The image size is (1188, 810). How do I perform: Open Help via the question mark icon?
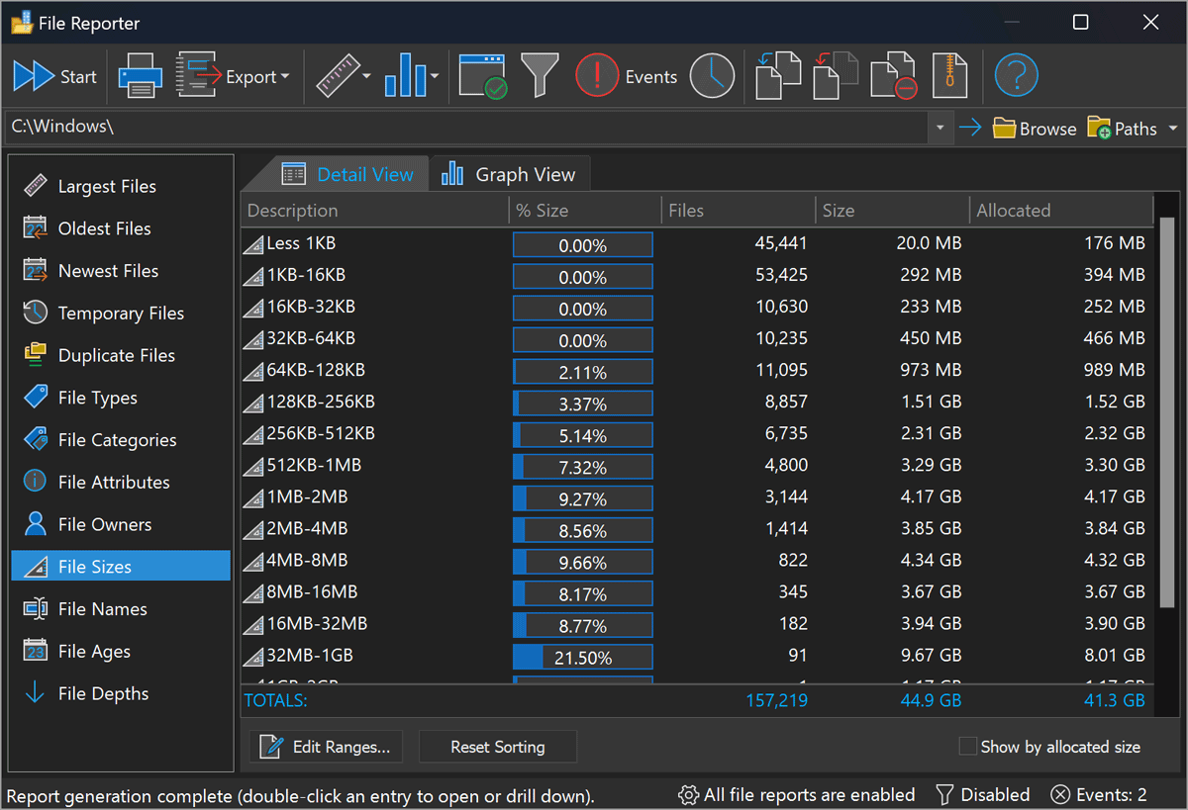1016,75
